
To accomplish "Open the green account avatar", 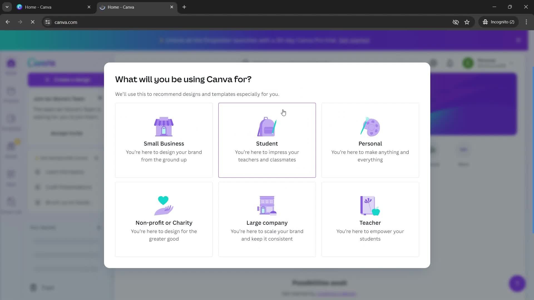I will point(468,63).
